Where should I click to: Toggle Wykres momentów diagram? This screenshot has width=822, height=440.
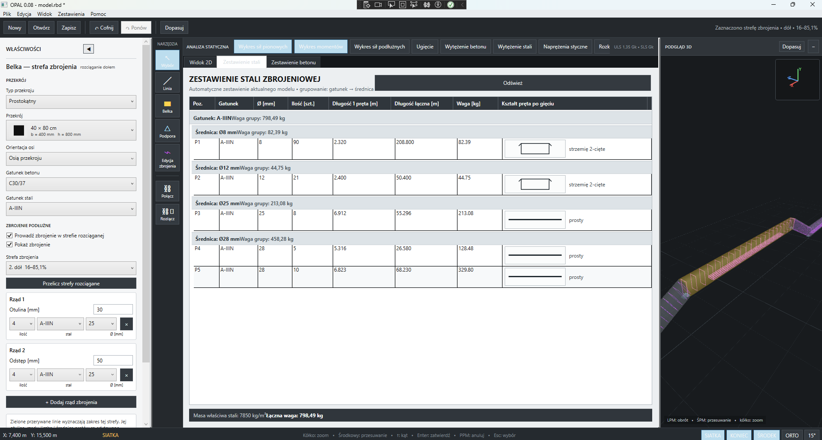[321, 47]
